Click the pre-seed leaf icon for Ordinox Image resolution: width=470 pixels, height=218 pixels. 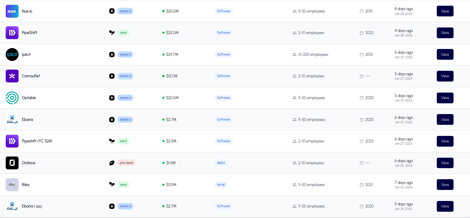[112, 163]
